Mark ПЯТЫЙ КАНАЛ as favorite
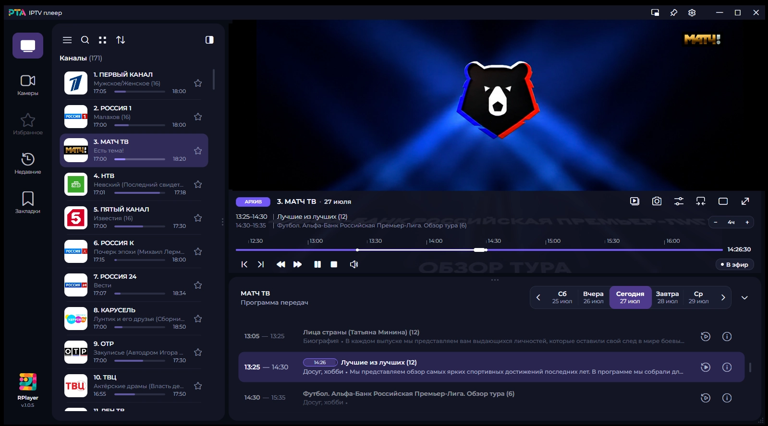Screen dimensions: 768x426 click(x=198, y=218)
